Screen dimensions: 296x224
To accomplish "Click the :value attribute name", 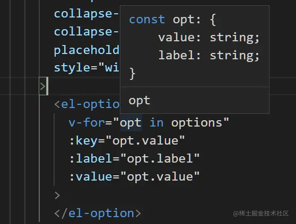I will click(x=91, y=176).
